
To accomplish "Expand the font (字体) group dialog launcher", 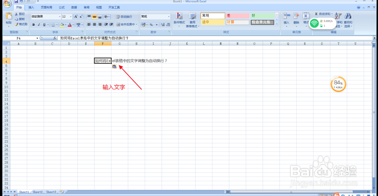I will pos(82,32).
